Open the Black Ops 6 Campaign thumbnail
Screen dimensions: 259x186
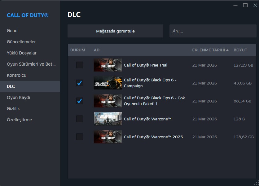[x=108, y=83]
